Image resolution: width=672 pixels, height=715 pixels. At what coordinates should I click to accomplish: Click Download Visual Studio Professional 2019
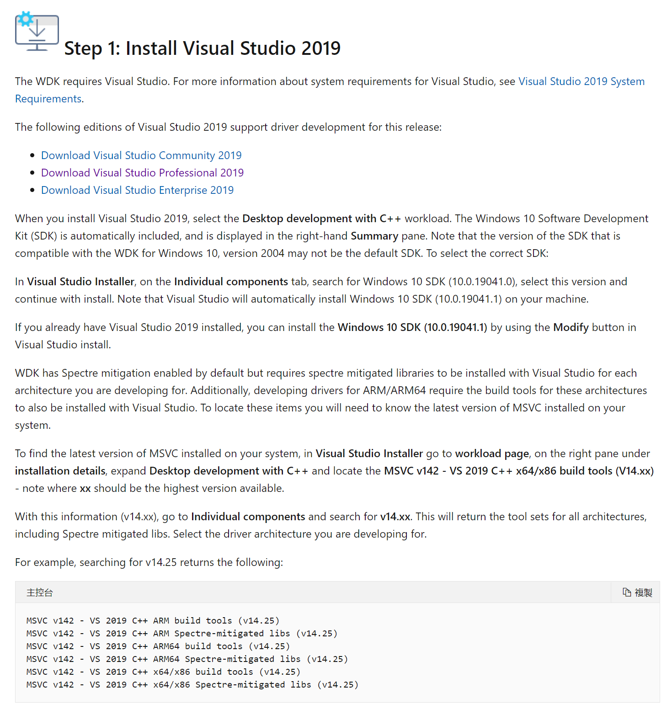click(142, 173)
